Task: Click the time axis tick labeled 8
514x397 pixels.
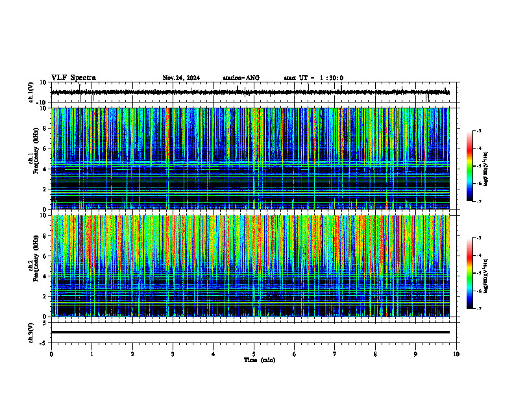Action: tap(375, 354)
